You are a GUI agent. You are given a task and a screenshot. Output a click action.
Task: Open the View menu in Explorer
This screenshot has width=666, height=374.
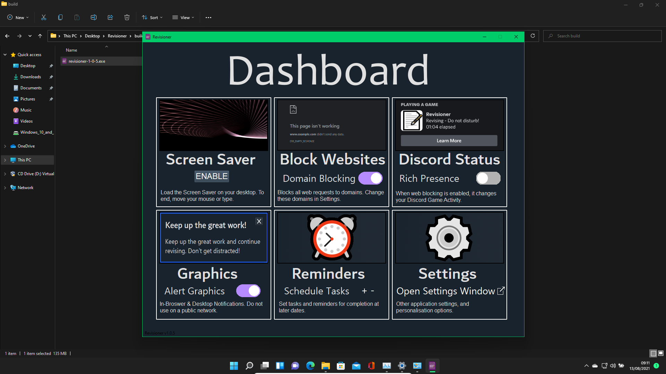click(x=183, y=17)
